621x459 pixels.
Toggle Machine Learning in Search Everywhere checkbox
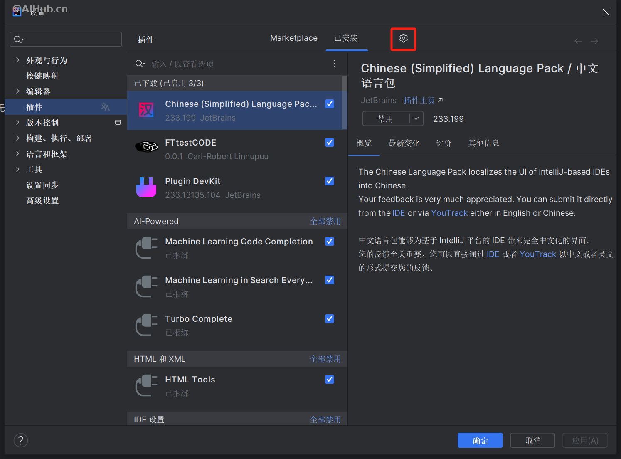pos(330,280)
